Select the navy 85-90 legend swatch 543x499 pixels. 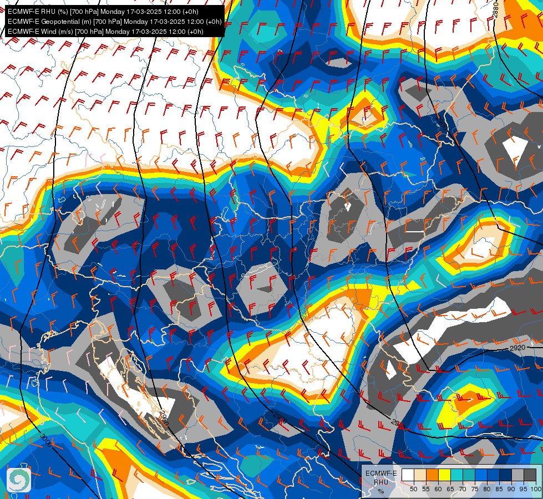coord(506,475)
